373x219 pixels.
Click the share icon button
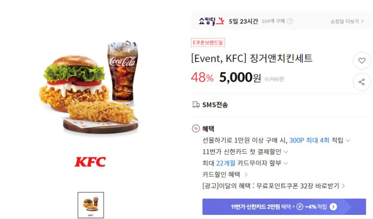pyautogui.click(x=362, y=82)
